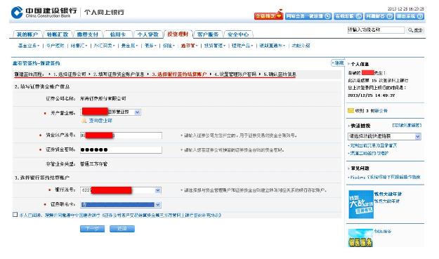The image size is (439, 259).
Task: Open the 开户营业部 dropdown
Action: [x=137, y=112]
